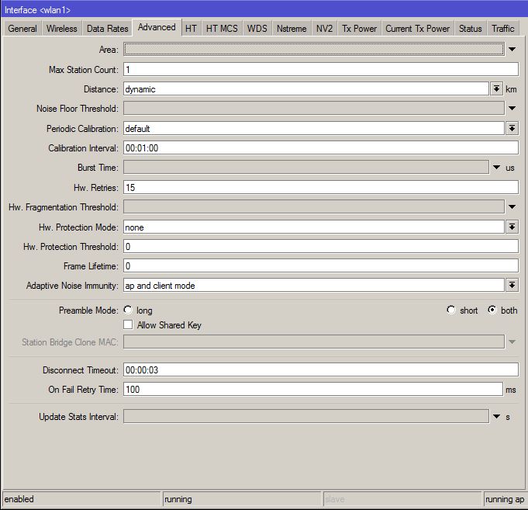The width and height of the screenshot is (528, 510).
Task: Expand Hw. Fragmentation Threshold field
Action: coord(512,207)
